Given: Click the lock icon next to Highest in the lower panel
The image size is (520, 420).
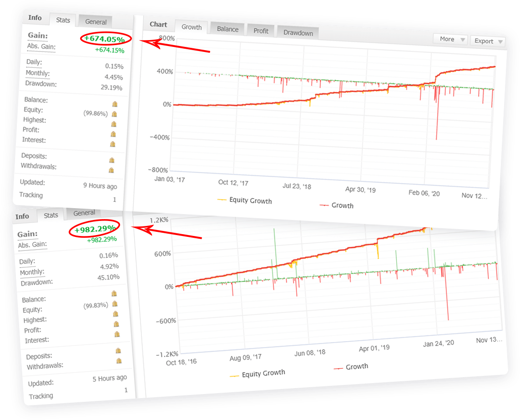Looking at the screenshot, I should coord(116,314).
